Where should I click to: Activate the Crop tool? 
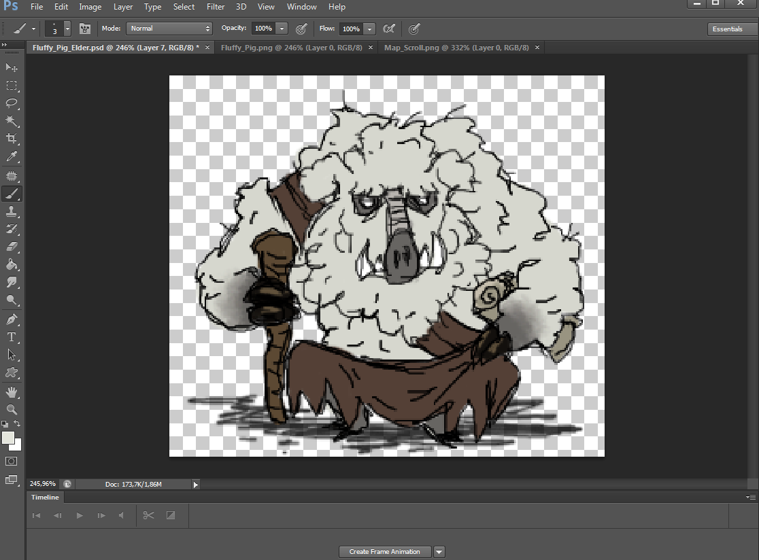point(12,139)
